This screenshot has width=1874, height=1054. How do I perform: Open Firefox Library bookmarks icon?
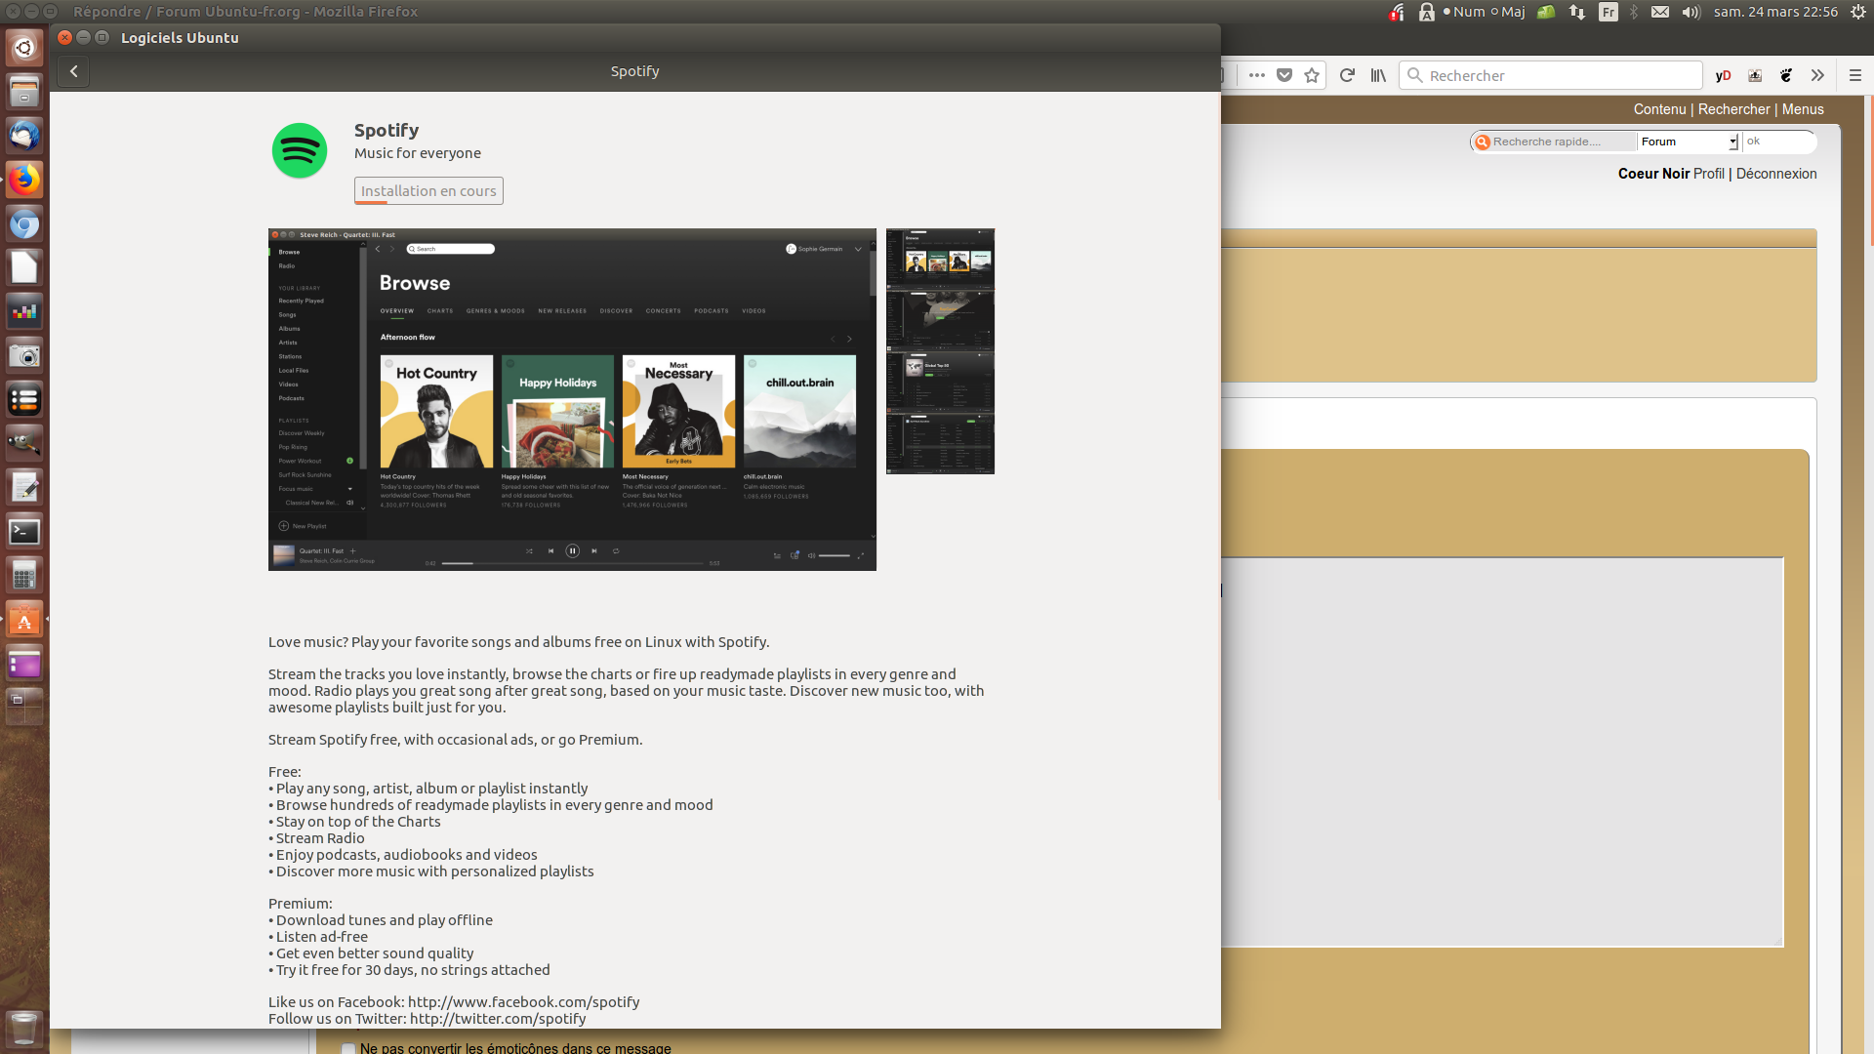(1378, 75)
